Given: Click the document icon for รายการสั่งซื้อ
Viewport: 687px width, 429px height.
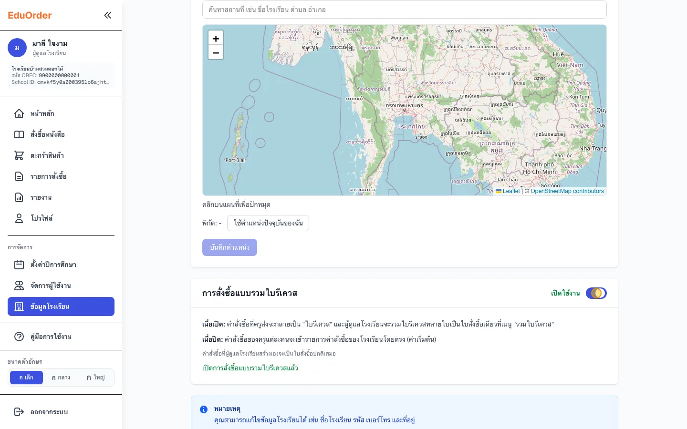Looking at the screenshot, I should pyautogui.click(x=19, y=176).
